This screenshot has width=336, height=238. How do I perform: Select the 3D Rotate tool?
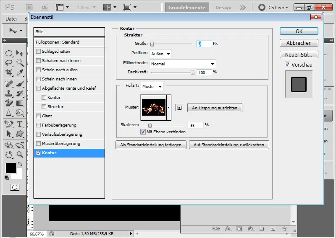tap(8, 145)
